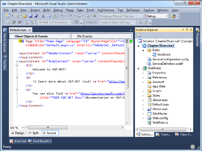The height and width of the screenshot is (151, 202).
Task: Open the Analyze menu
Action: (x=149, y=10)
